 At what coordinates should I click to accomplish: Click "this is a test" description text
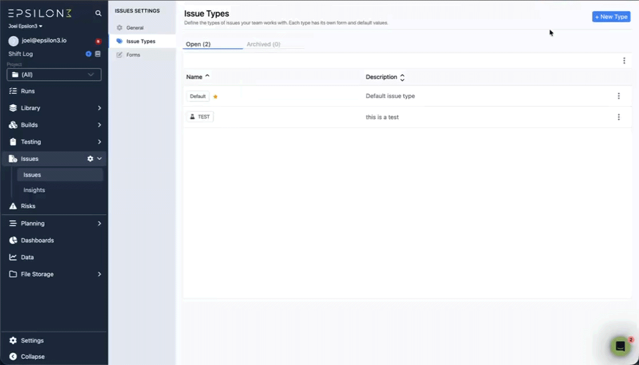pos(382,117)
